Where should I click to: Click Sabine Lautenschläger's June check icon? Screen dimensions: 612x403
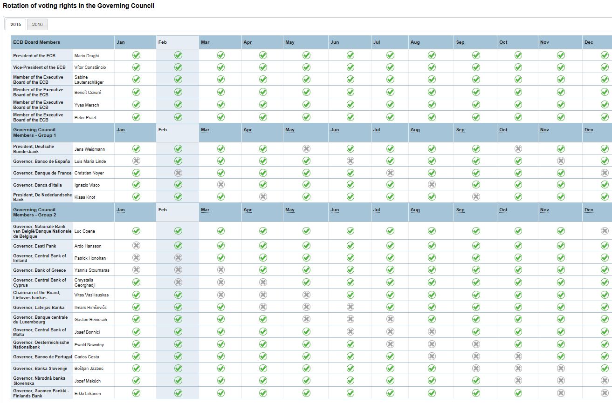(350, 80)
